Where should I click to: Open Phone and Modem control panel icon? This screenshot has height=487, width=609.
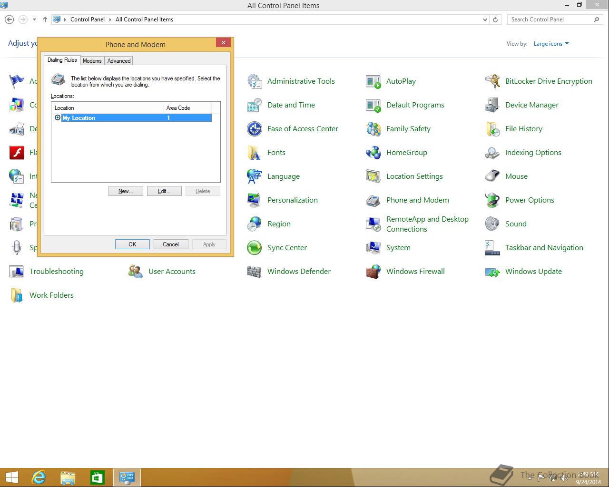(373, 200)
